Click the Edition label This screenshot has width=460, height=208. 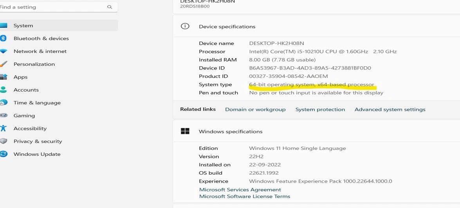pyautogui.click(x=208, y=148)
